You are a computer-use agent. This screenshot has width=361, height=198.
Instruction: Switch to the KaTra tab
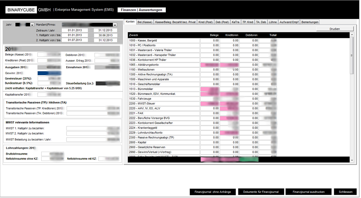click(235, 22)
